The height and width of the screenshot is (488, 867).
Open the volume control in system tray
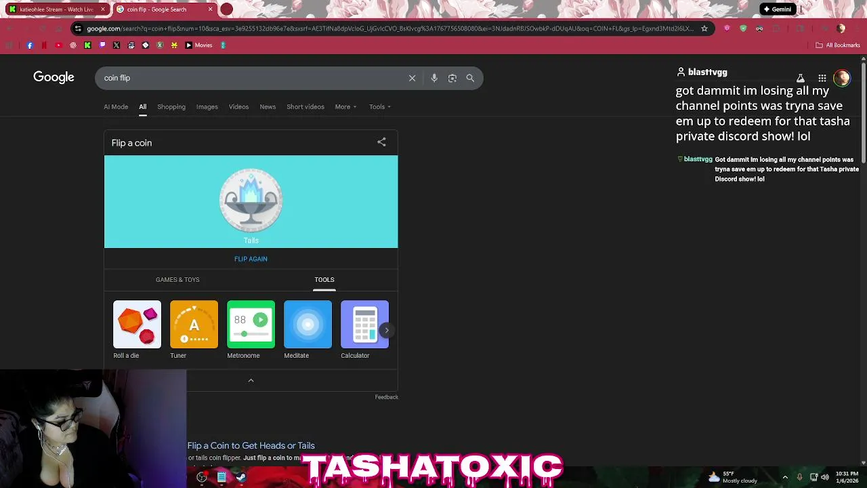825,477
